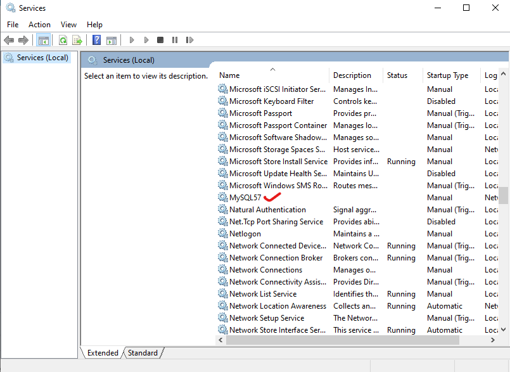Toggle Show/Hide Action Pane icon
The height and width of the screenshot is (372, 510).
click(x=112, y=41)
